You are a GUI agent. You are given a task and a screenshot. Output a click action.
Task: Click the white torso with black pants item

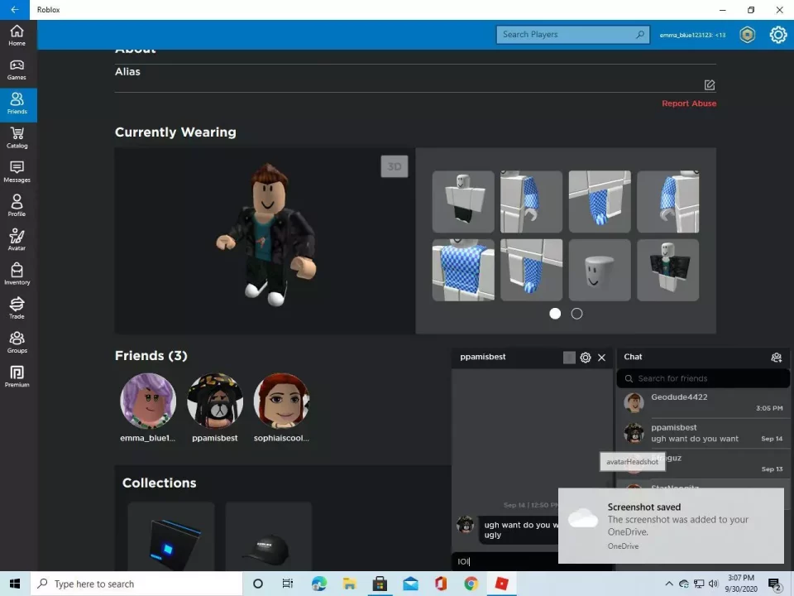463,202
